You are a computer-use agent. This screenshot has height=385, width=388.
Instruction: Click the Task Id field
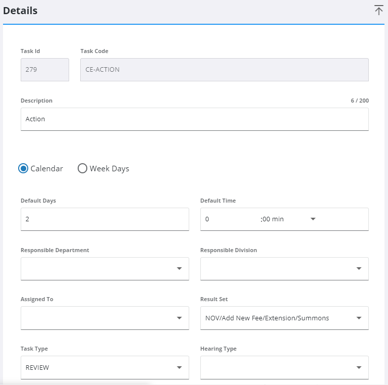pyautogui.click(x=44, y=70)
